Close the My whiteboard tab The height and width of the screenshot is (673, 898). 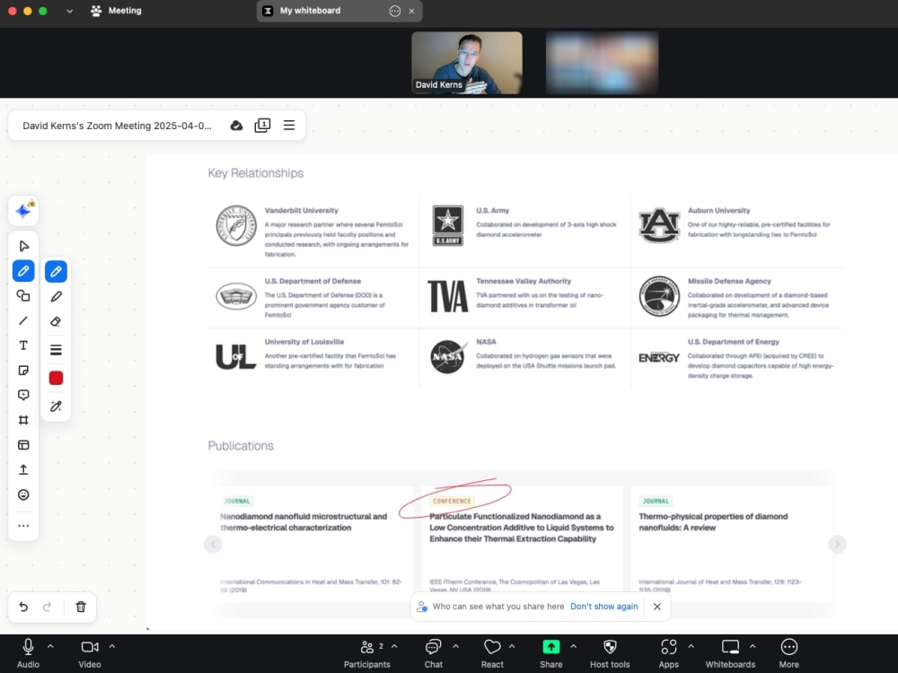tap(411, 11)
